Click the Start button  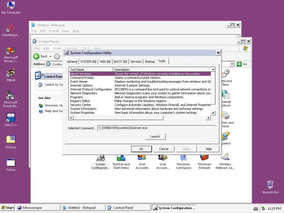click(7, 208)
